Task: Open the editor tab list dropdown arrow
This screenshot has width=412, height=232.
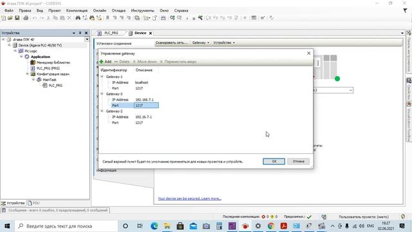Action: pos(402,33)
